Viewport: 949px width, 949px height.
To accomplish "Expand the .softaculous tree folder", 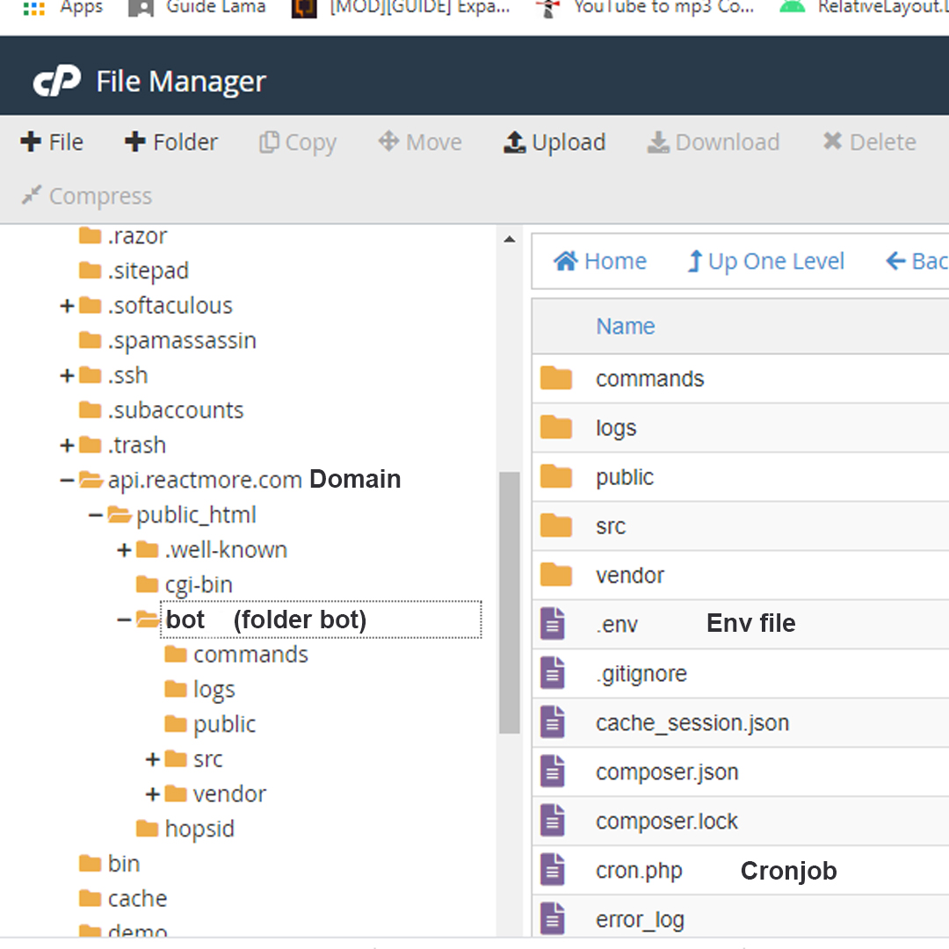I will [x=67, y=306].
